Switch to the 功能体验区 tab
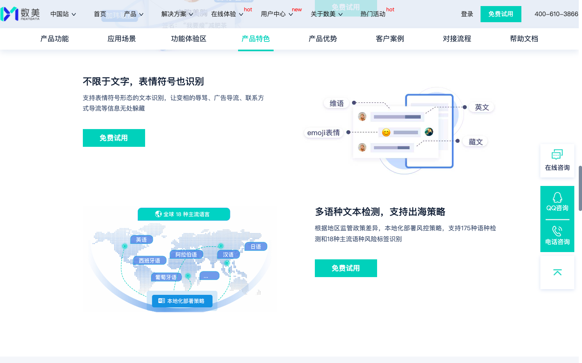The height and width of the screenshot is (363, 582). [x=189, y=39]
